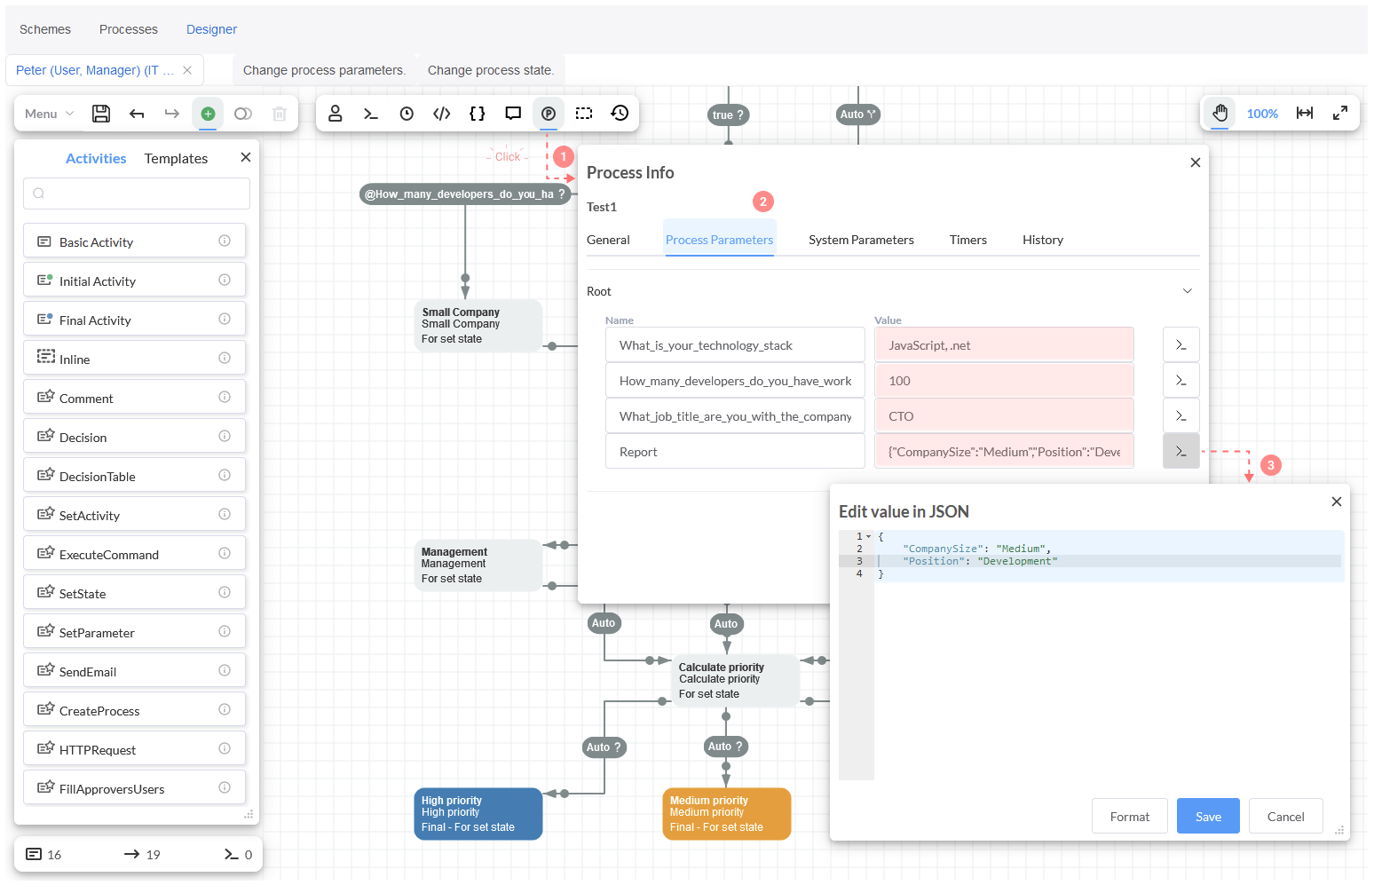Switch to the Activities tab

96,158
